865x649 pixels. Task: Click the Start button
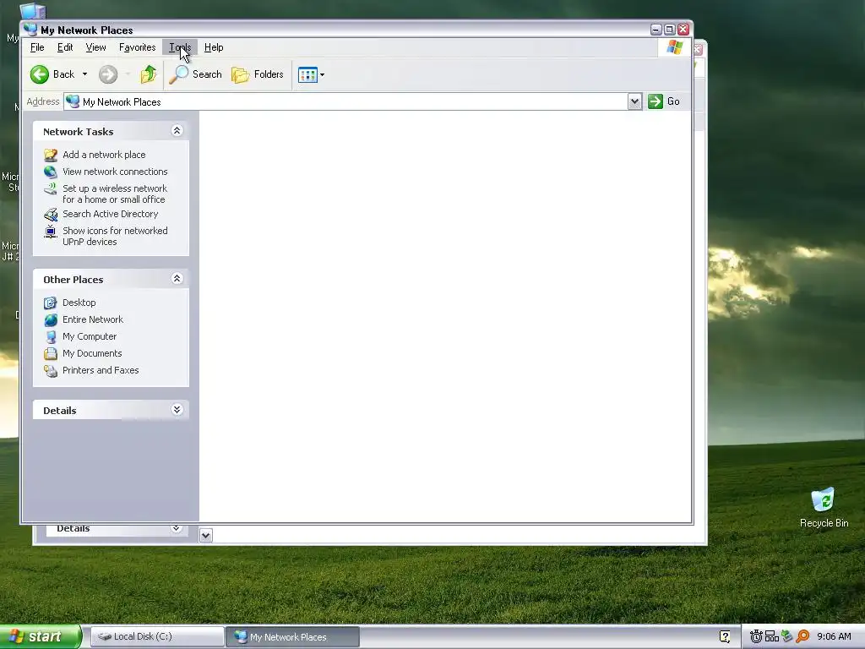coord(40,636)
